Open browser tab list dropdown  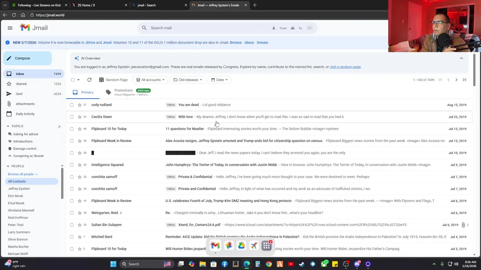(5, 5)
